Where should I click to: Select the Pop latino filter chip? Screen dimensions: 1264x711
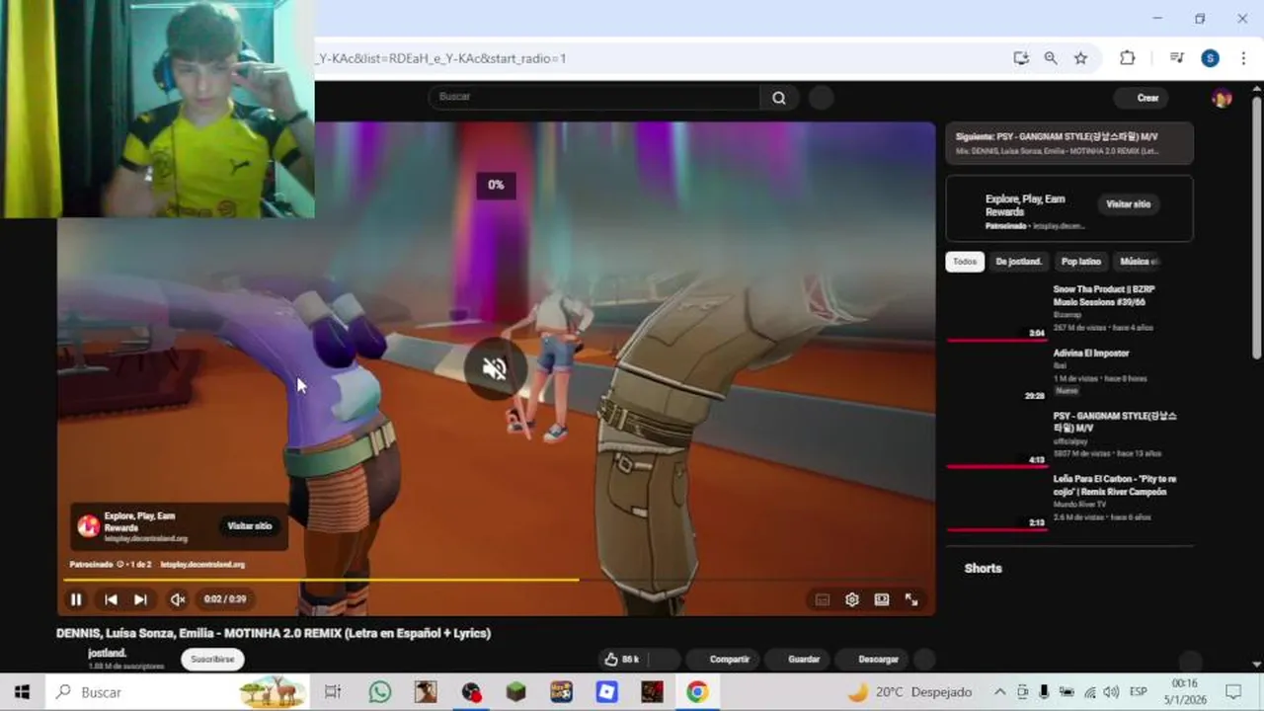[x=1081, y=262]
